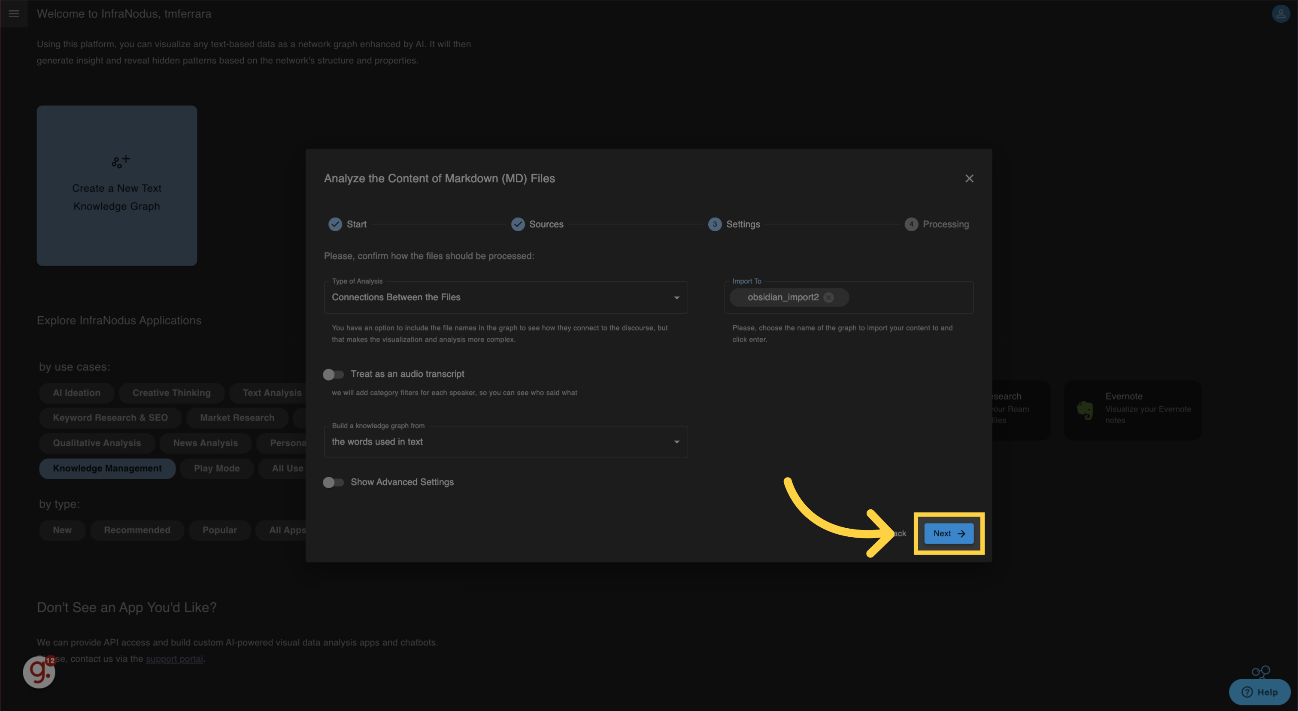Screen dimensions: 1298x711
Task: Open the Evernote app card
Action: click(x=1132, y=410)
